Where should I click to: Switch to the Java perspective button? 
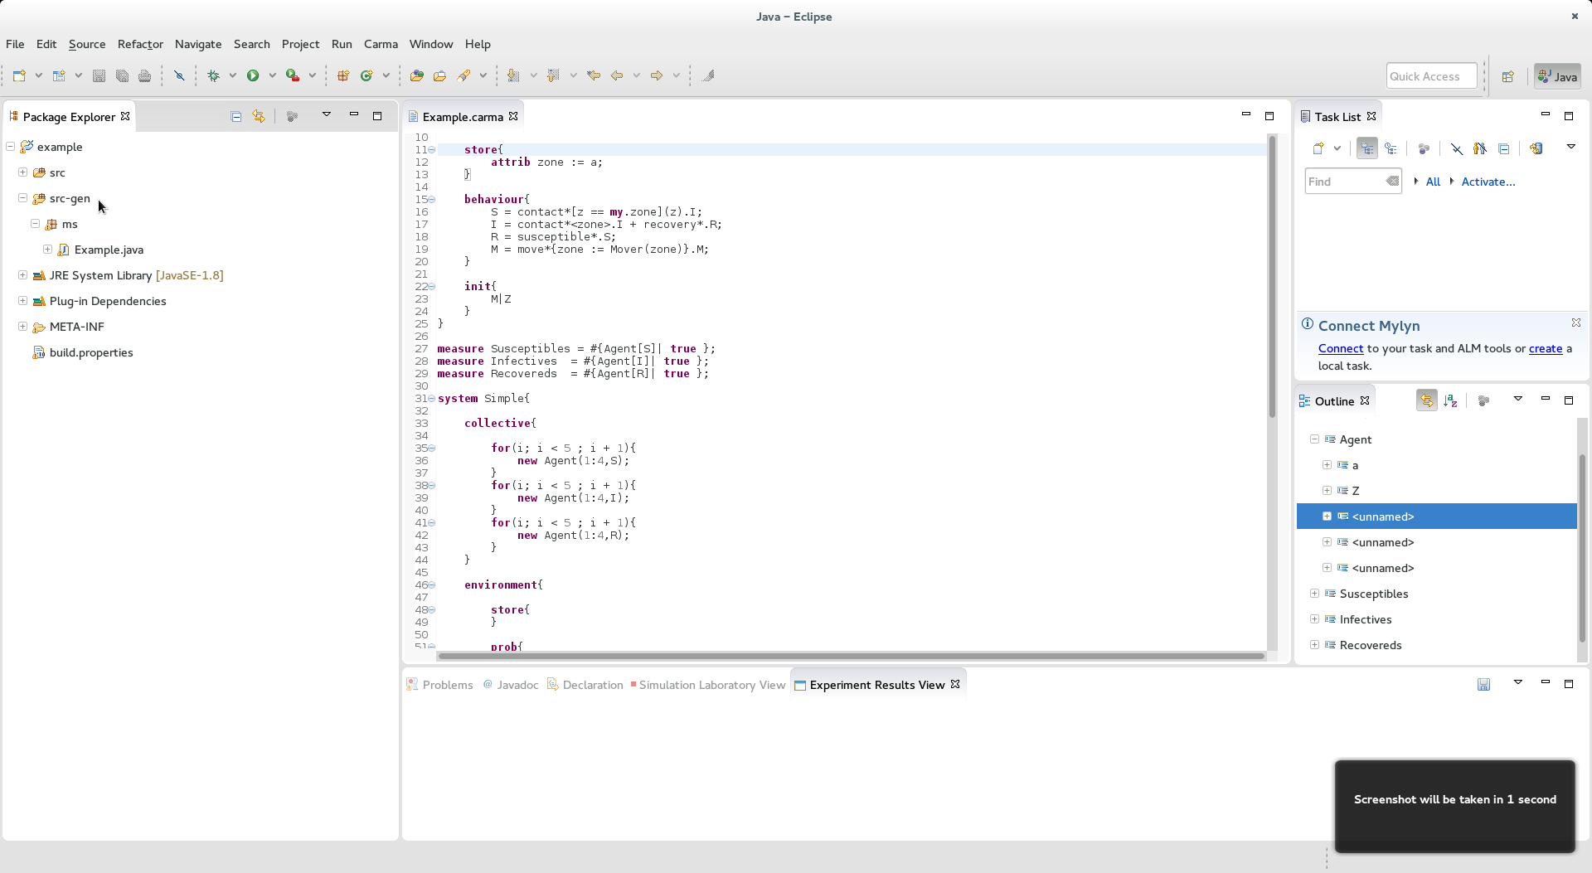click(1557, 76)
